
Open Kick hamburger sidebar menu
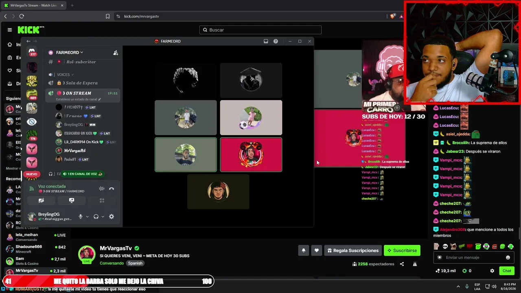click(x=10, y=30)
